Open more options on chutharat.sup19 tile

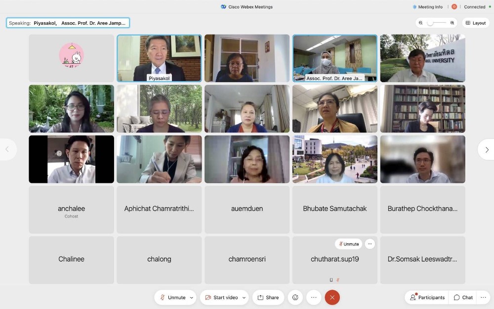point(370,244)
